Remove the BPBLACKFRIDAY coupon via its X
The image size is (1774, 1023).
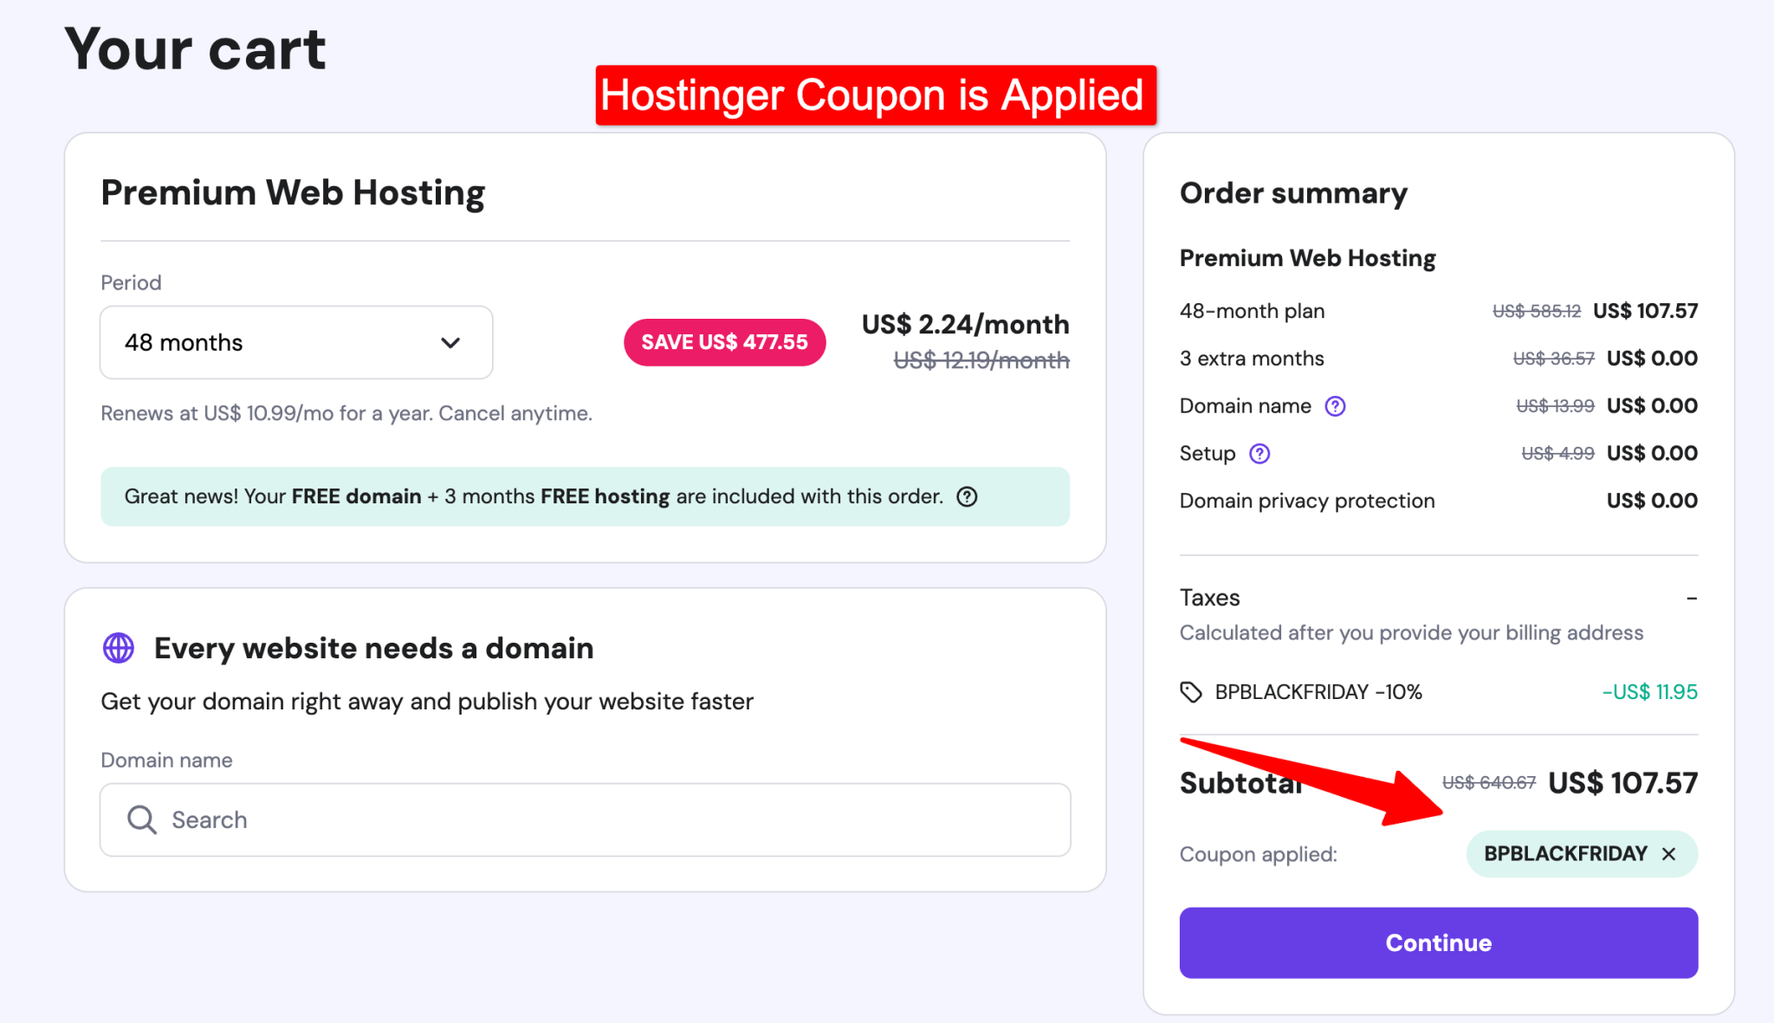pos(1667,854)
